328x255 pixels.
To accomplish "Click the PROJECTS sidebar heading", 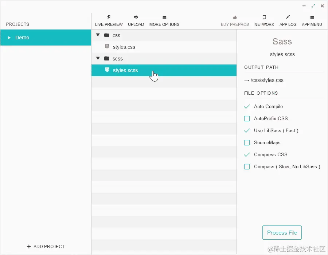I will pyautogui.click(x=17, y=24).
